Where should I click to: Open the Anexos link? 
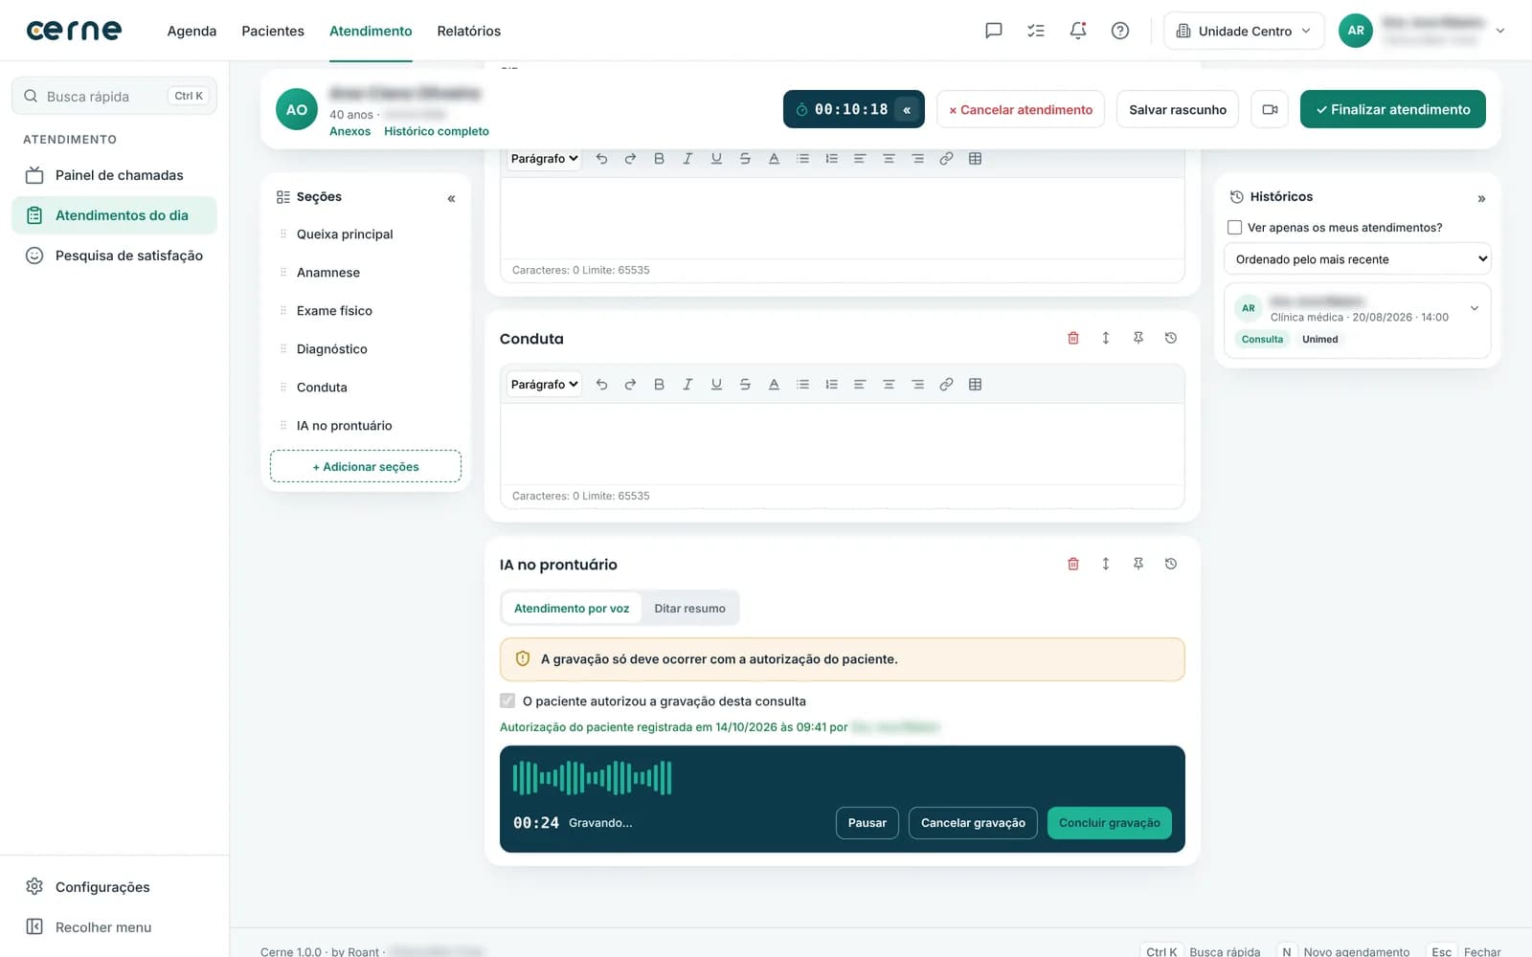coord(349,131)
